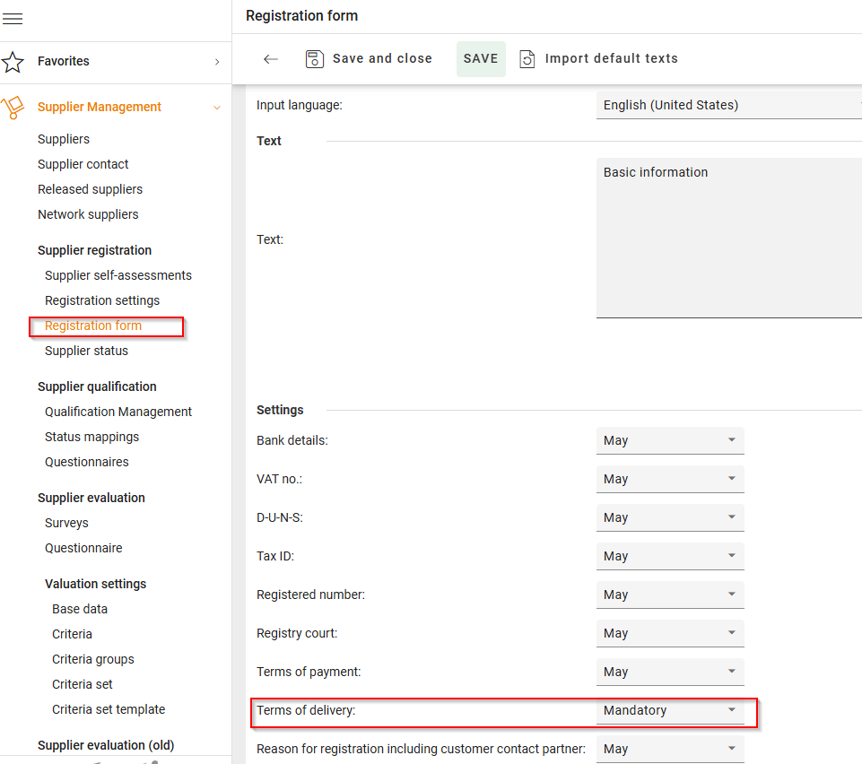Image resolution: width=862 pixels, height=764 pixels.
Task: Click the Favorites star icon
Action: (13, 62)
